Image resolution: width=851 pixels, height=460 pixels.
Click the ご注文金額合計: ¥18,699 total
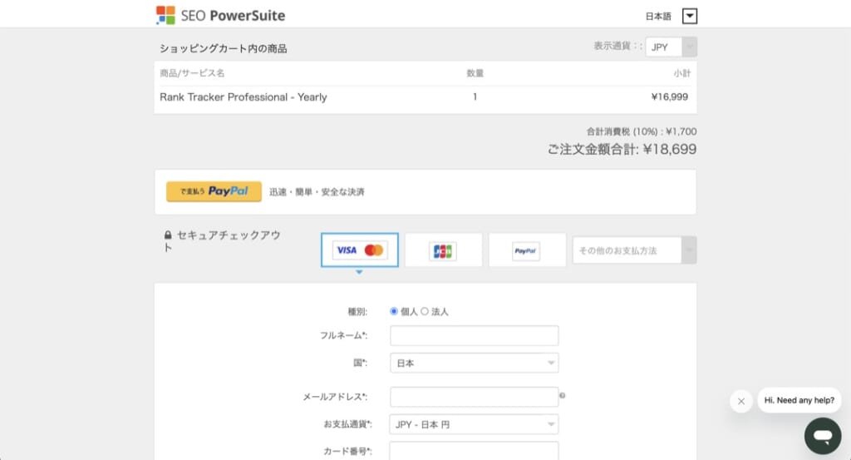coord(622,149)
